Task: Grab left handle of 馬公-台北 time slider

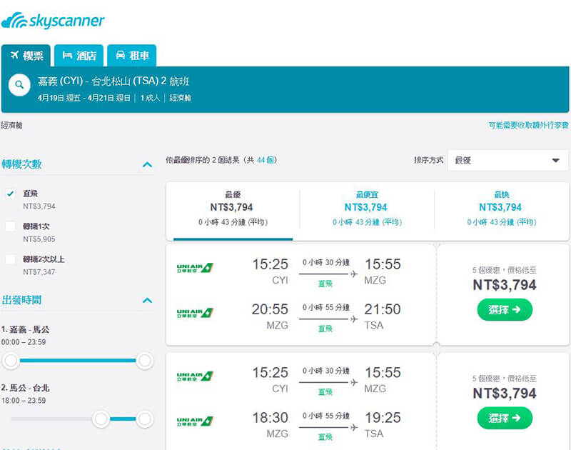Action: (101, 419)
